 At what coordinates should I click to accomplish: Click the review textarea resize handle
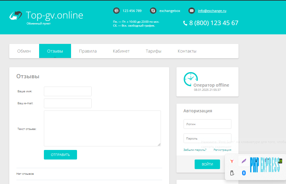tap(159, 145)
